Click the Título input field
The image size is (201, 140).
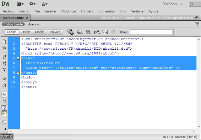point(151,32)
